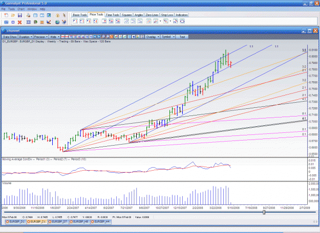The height and width of the screenshot is (233, 320).
Task: Switch to the Basic Tools tab
Action: click(80, 15)
